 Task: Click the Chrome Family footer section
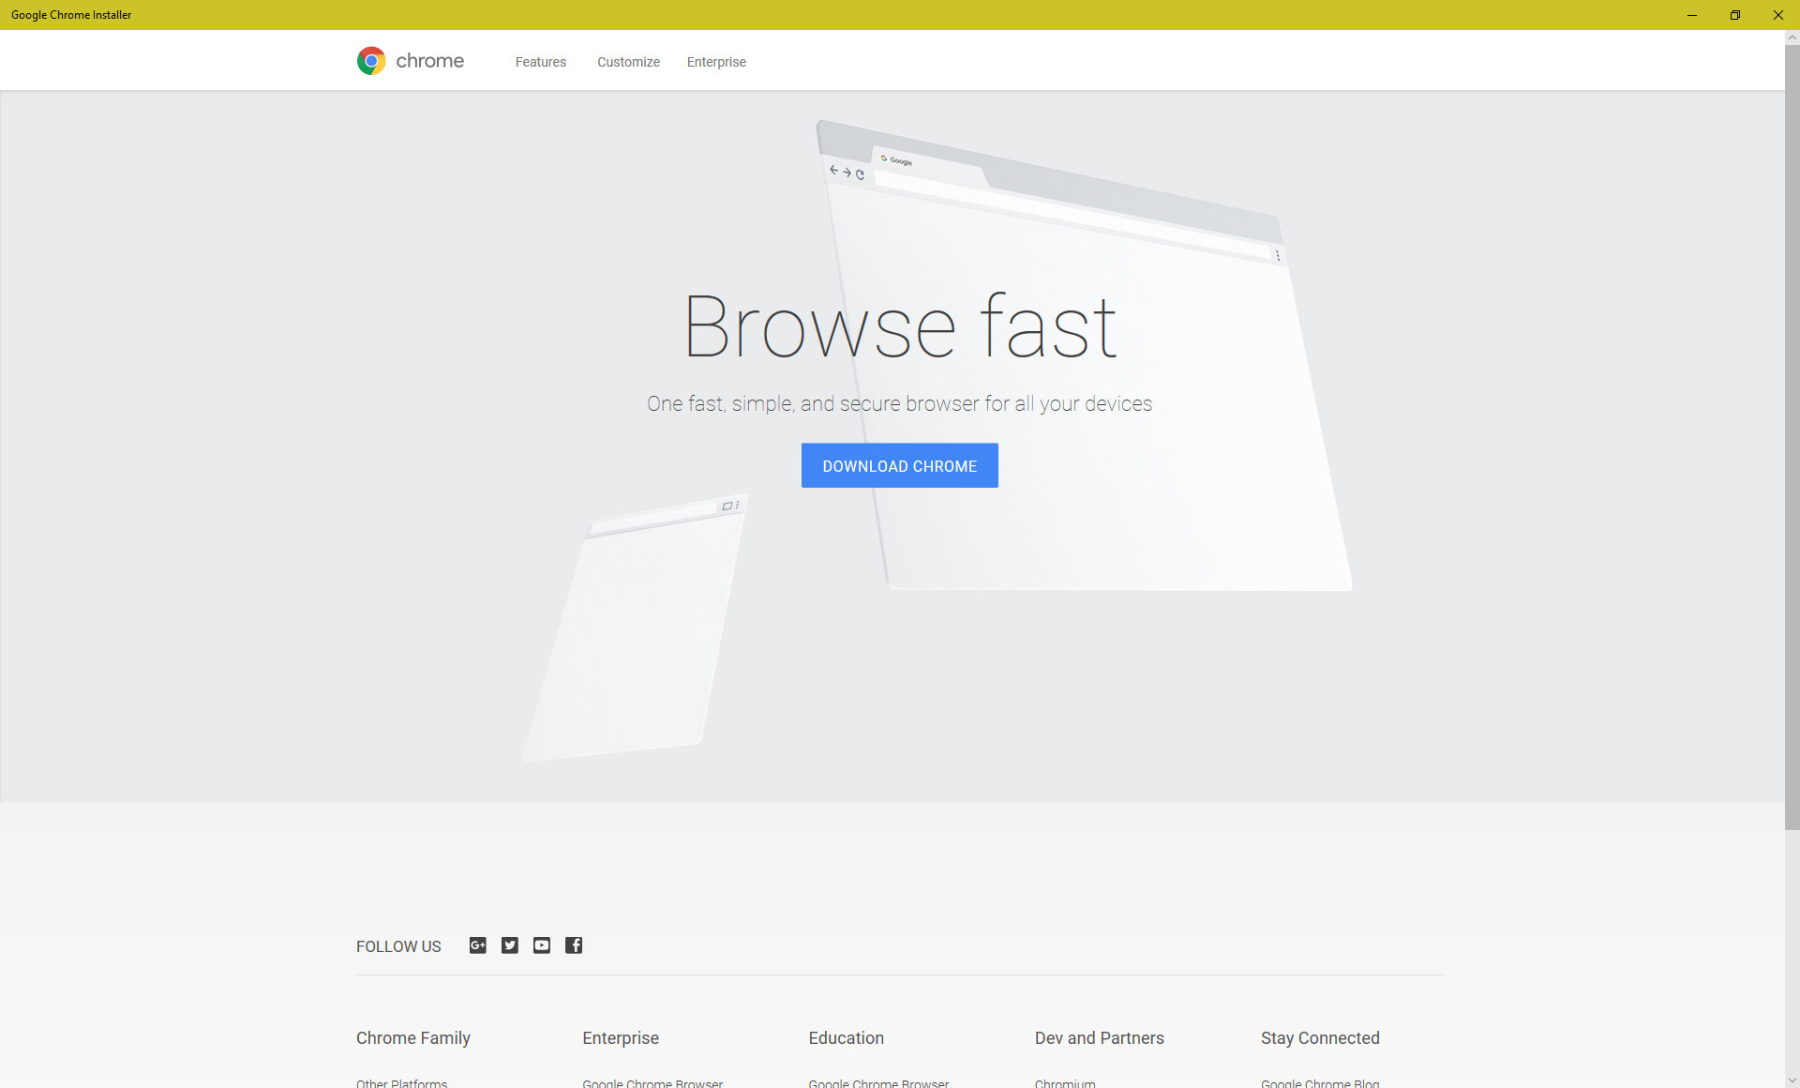point(412,1036)
